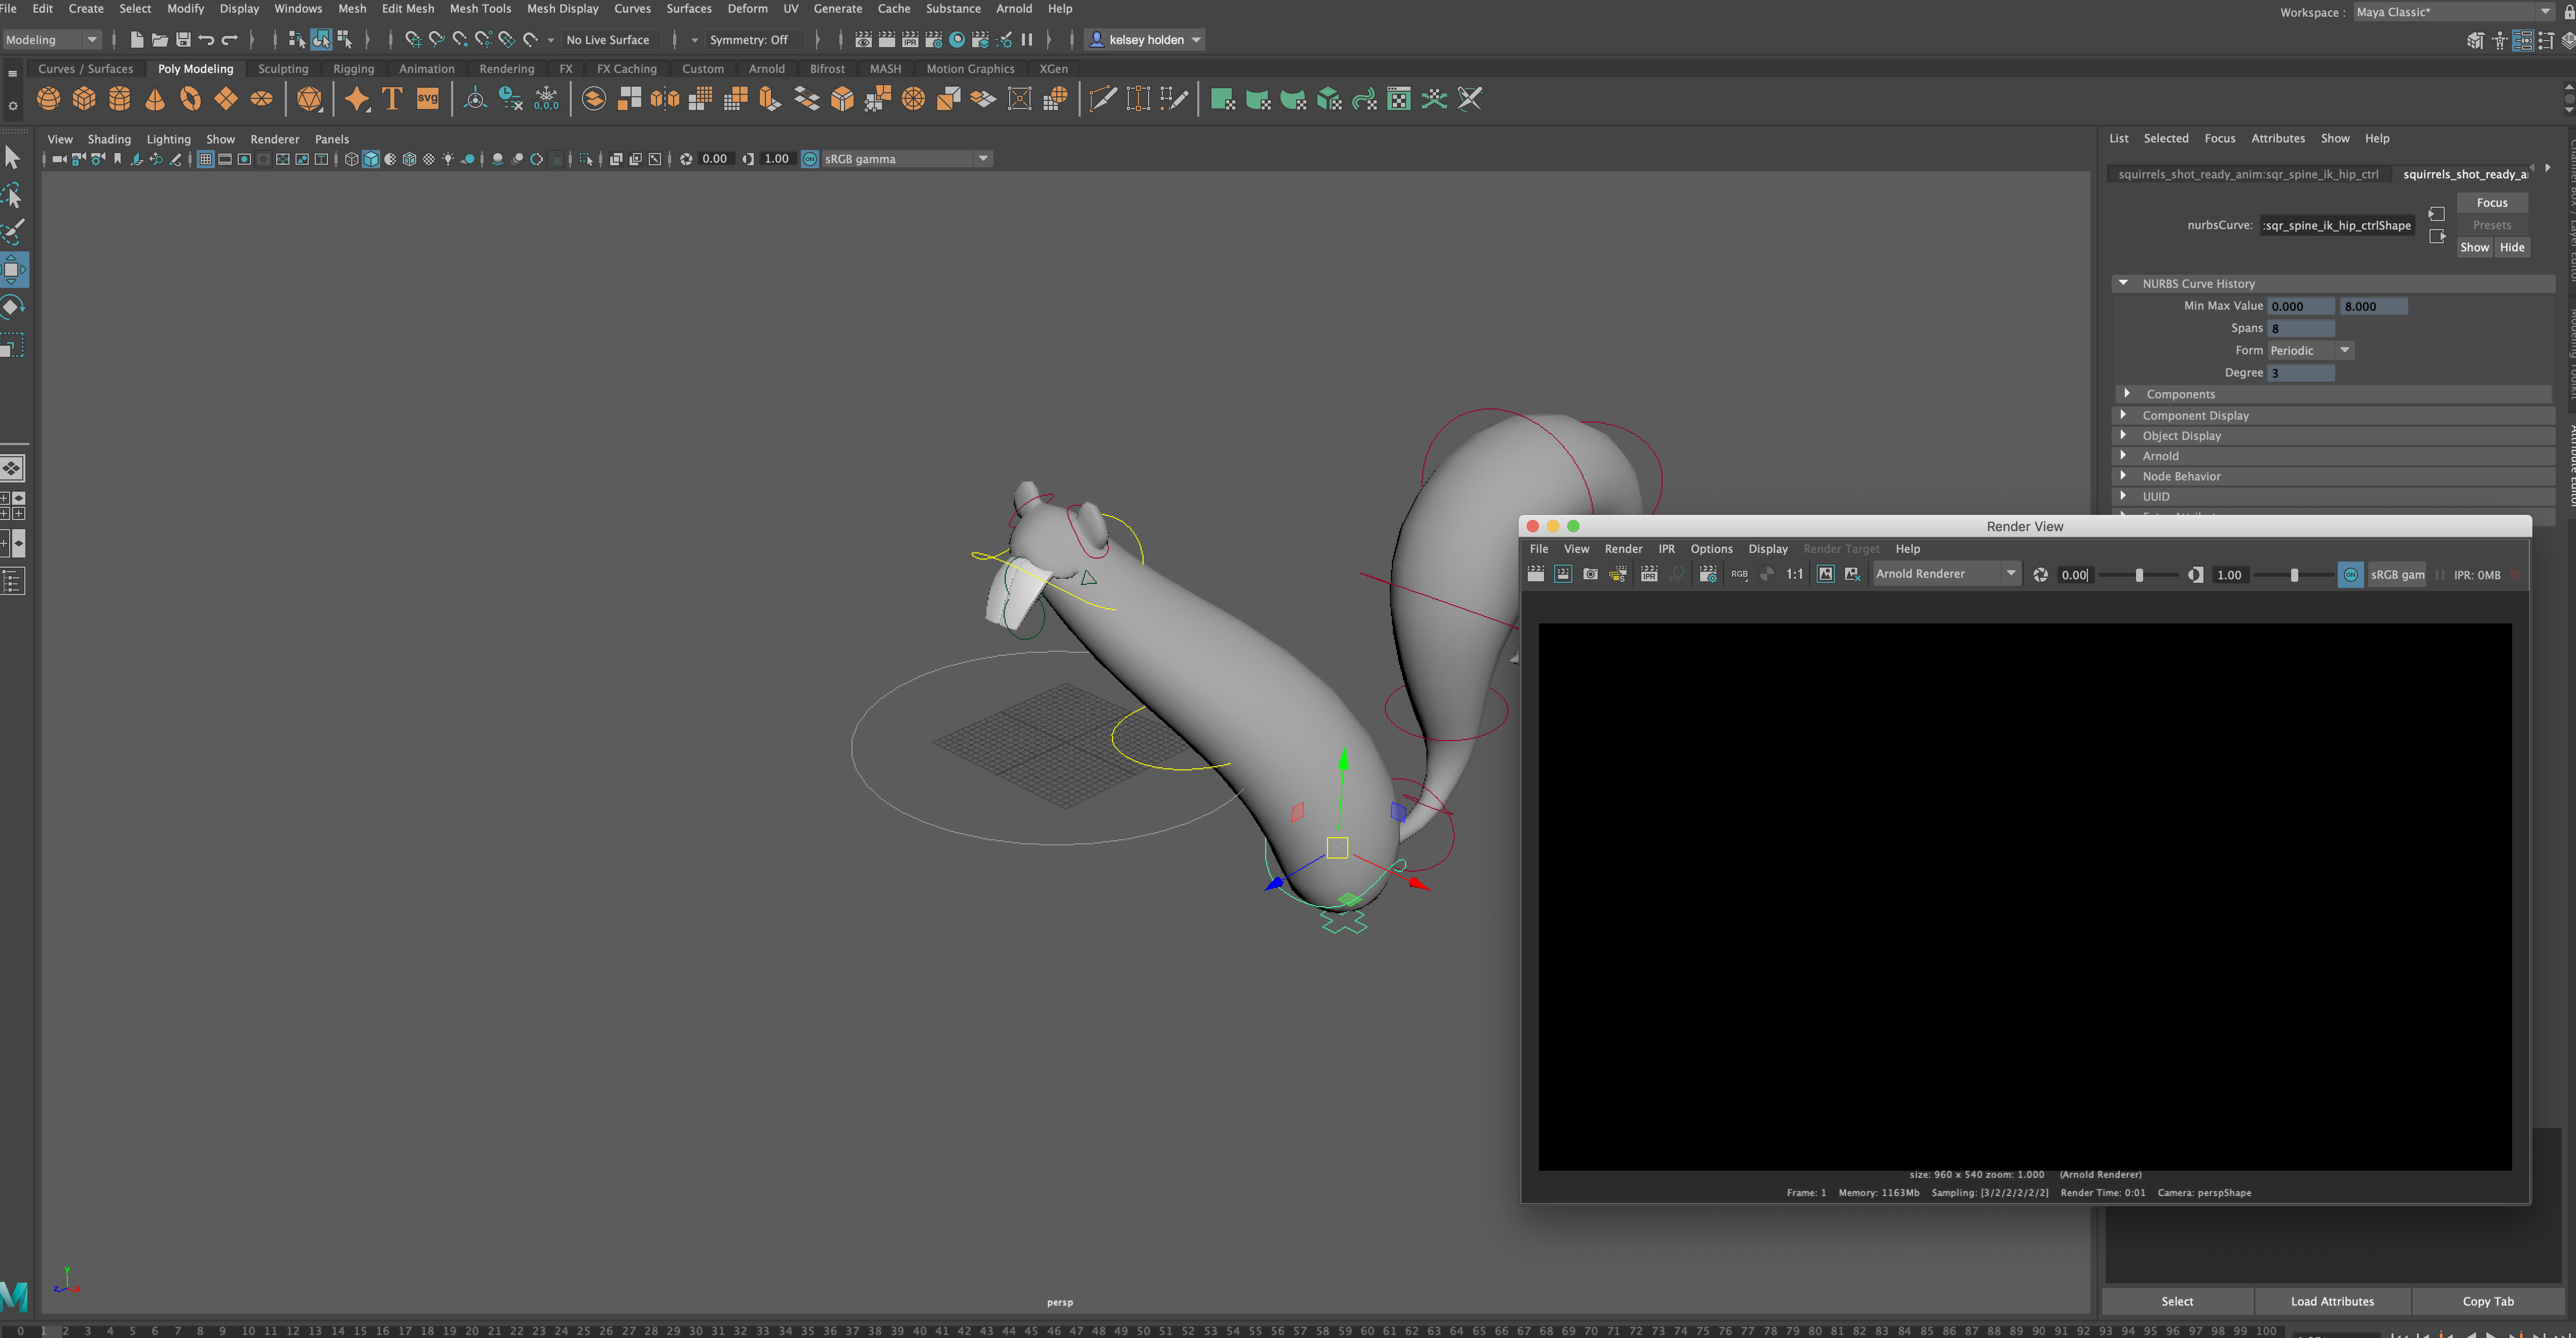Create new scene with the toolbar icon

[x=137, y=40]
